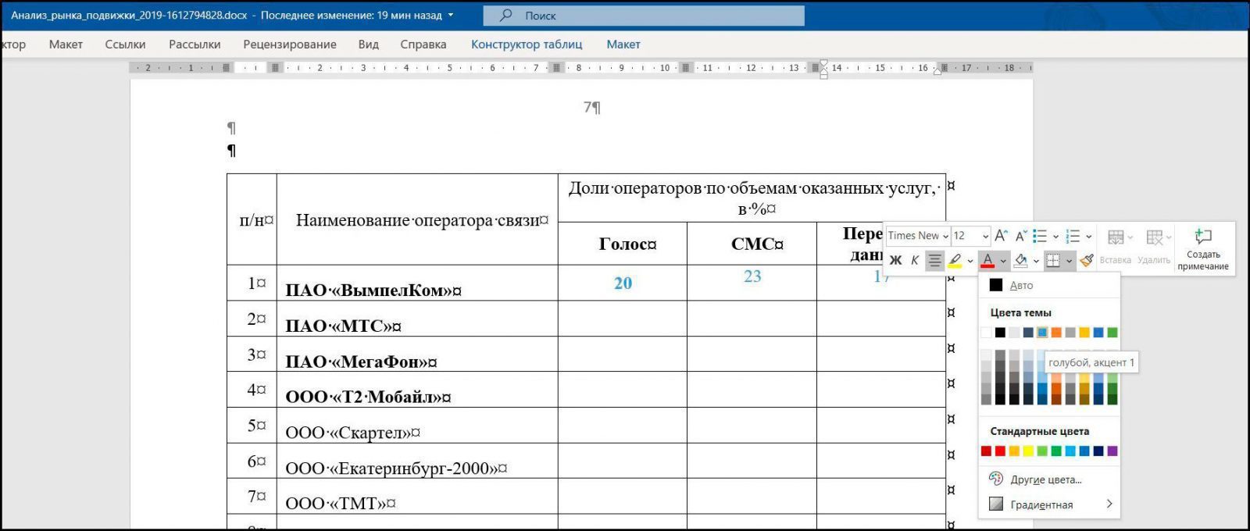The height and width of the screenshot is (531, 1250).
Task: Click the ООО «Скартел» cell
Action: click(x=417, y=426)
